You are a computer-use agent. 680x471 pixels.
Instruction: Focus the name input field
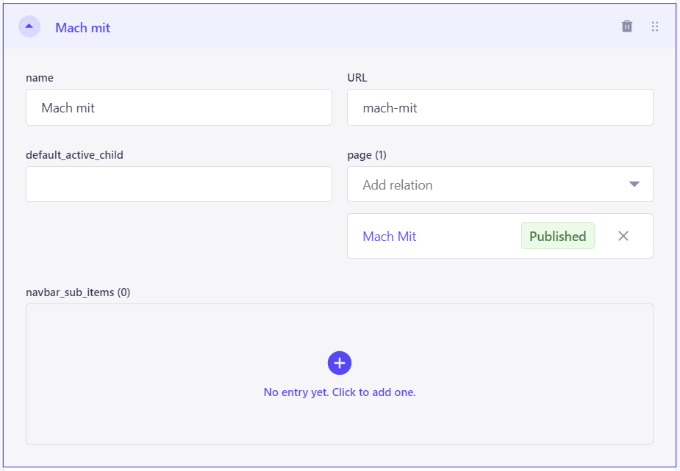coord(179,107)
